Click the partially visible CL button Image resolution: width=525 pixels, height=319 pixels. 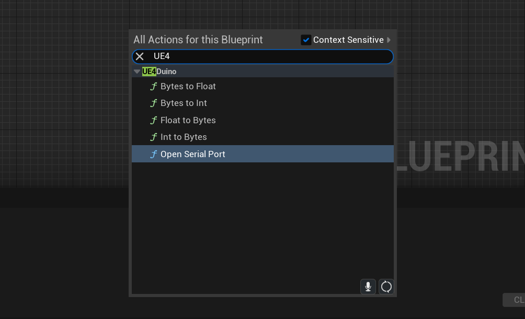click(x=514, y=300)
